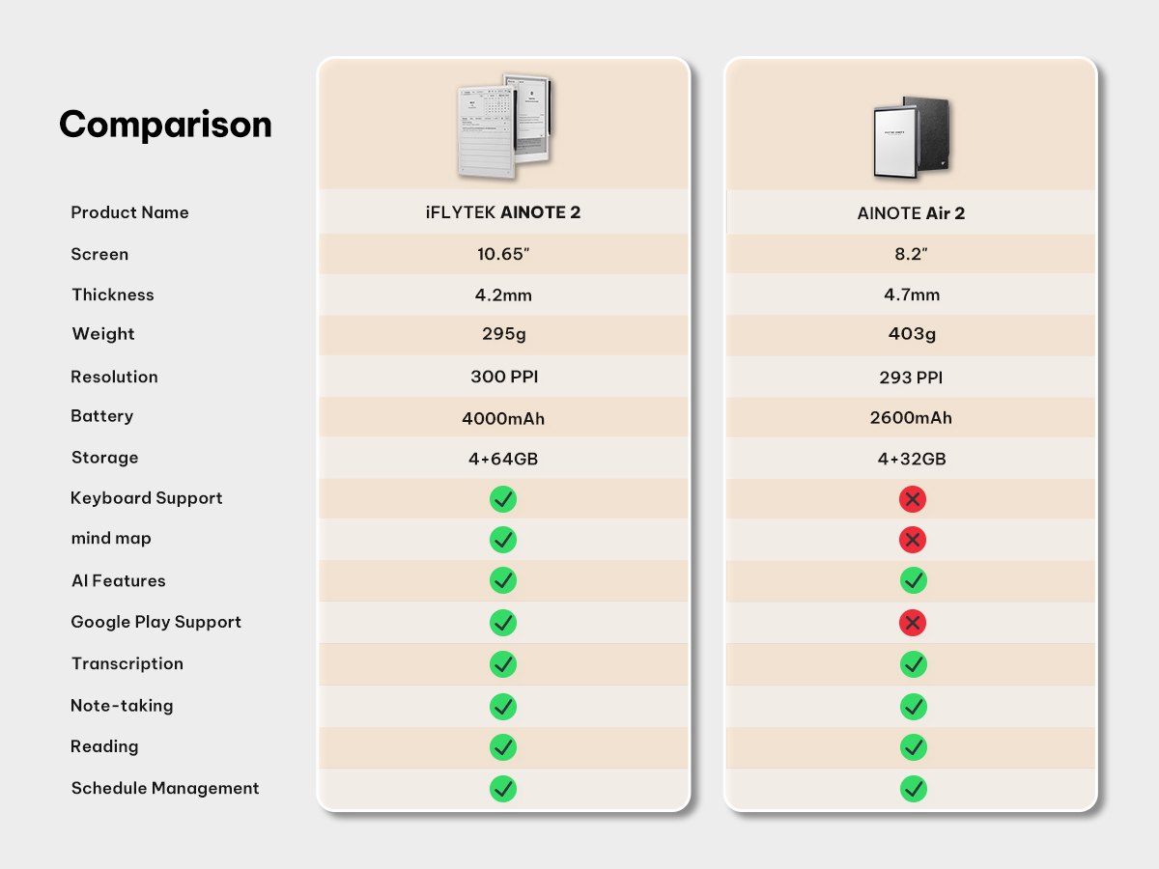This screenshot has width=1159, height=869.
Task: Click AINOTE Air 2 Note-taking checkmark
Action: point(912,707)
